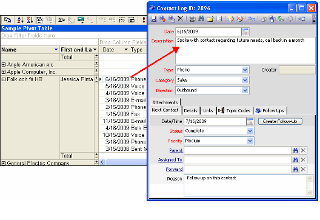Open the Direction dropdown showing Outbound

click(x=245, y=90)
